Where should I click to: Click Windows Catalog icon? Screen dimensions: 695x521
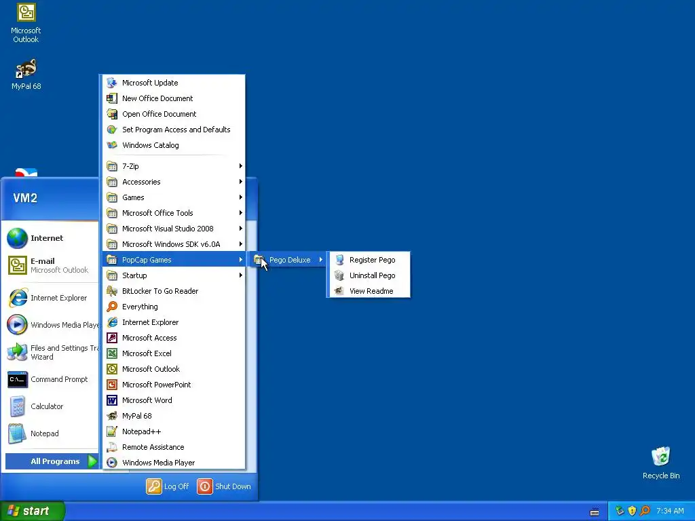[112, 145]
